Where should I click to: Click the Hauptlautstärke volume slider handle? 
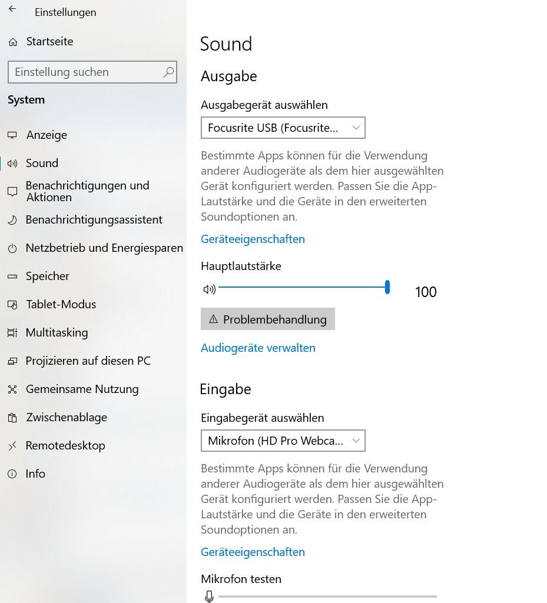pyautogui.click(x=387, y=288)
